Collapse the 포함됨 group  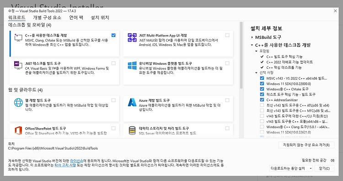pos(257,51)
